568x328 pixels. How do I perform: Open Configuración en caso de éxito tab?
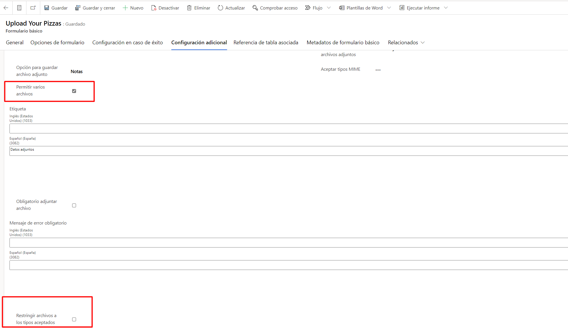point(128,43)
